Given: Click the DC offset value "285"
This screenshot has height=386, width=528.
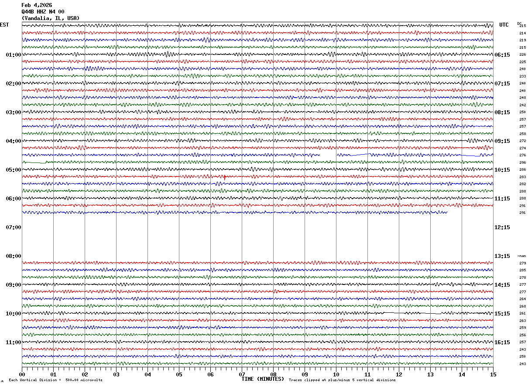Looking at the screenshot, I should pyautogui.click(x=522, y=270).
